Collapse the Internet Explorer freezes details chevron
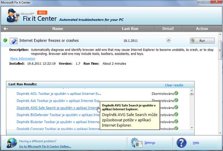This screenshot has height=151, width=223. tap(168, 40)
